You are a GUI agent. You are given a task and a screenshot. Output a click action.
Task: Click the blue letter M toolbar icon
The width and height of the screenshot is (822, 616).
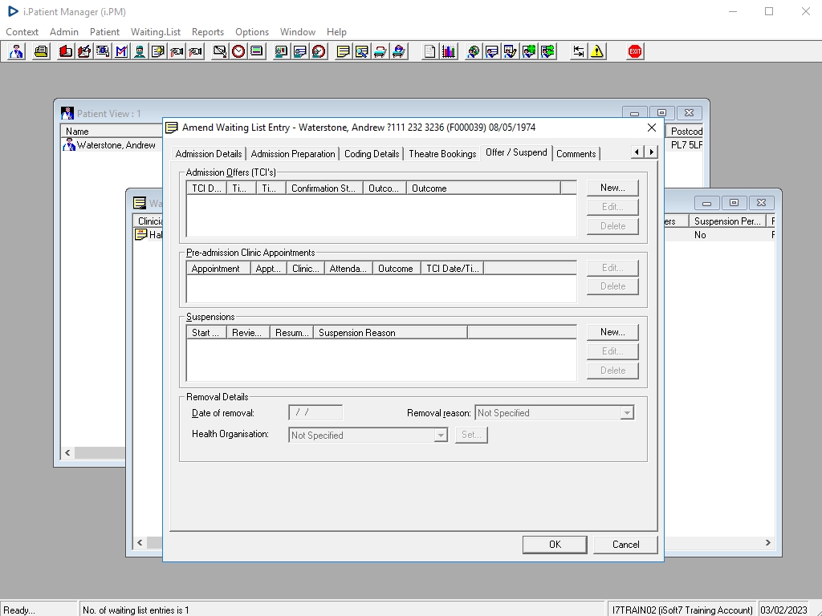(121, 51)
